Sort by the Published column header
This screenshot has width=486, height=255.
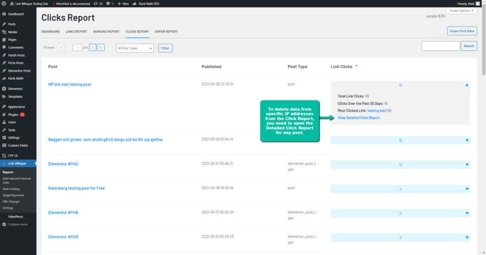point(211,66)
